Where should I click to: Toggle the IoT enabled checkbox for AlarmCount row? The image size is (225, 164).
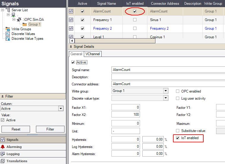(x=135, y=11)
